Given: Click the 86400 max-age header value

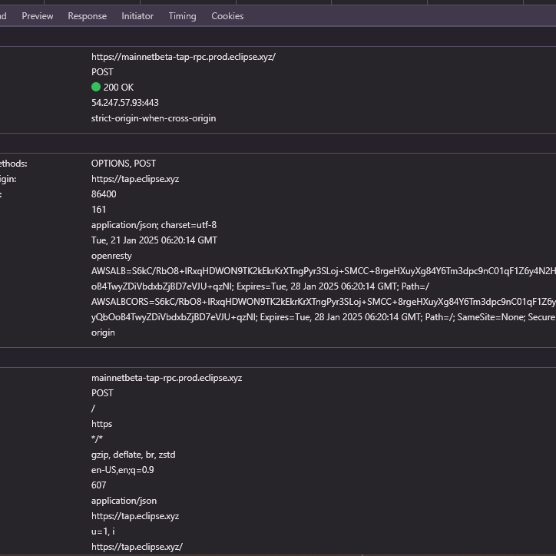Looking at the screenshot, I should [x=104, y=194].
